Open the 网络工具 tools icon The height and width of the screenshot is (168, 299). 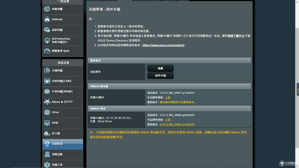[x=47, y=165]
